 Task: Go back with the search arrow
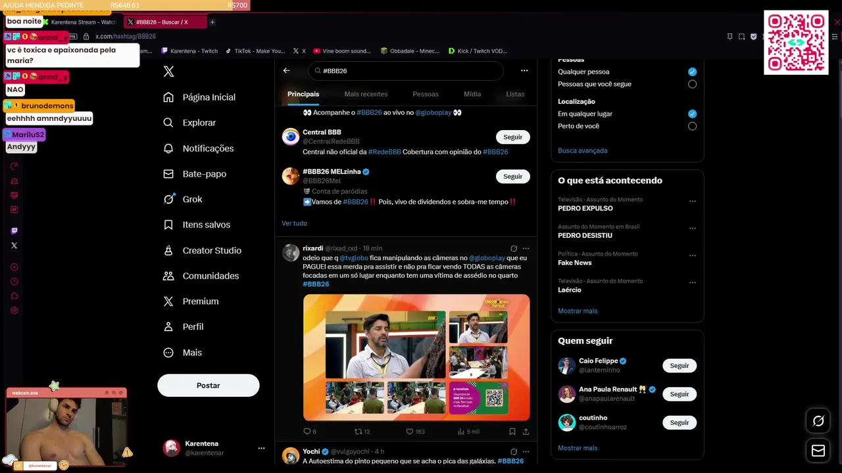point(286,70)
